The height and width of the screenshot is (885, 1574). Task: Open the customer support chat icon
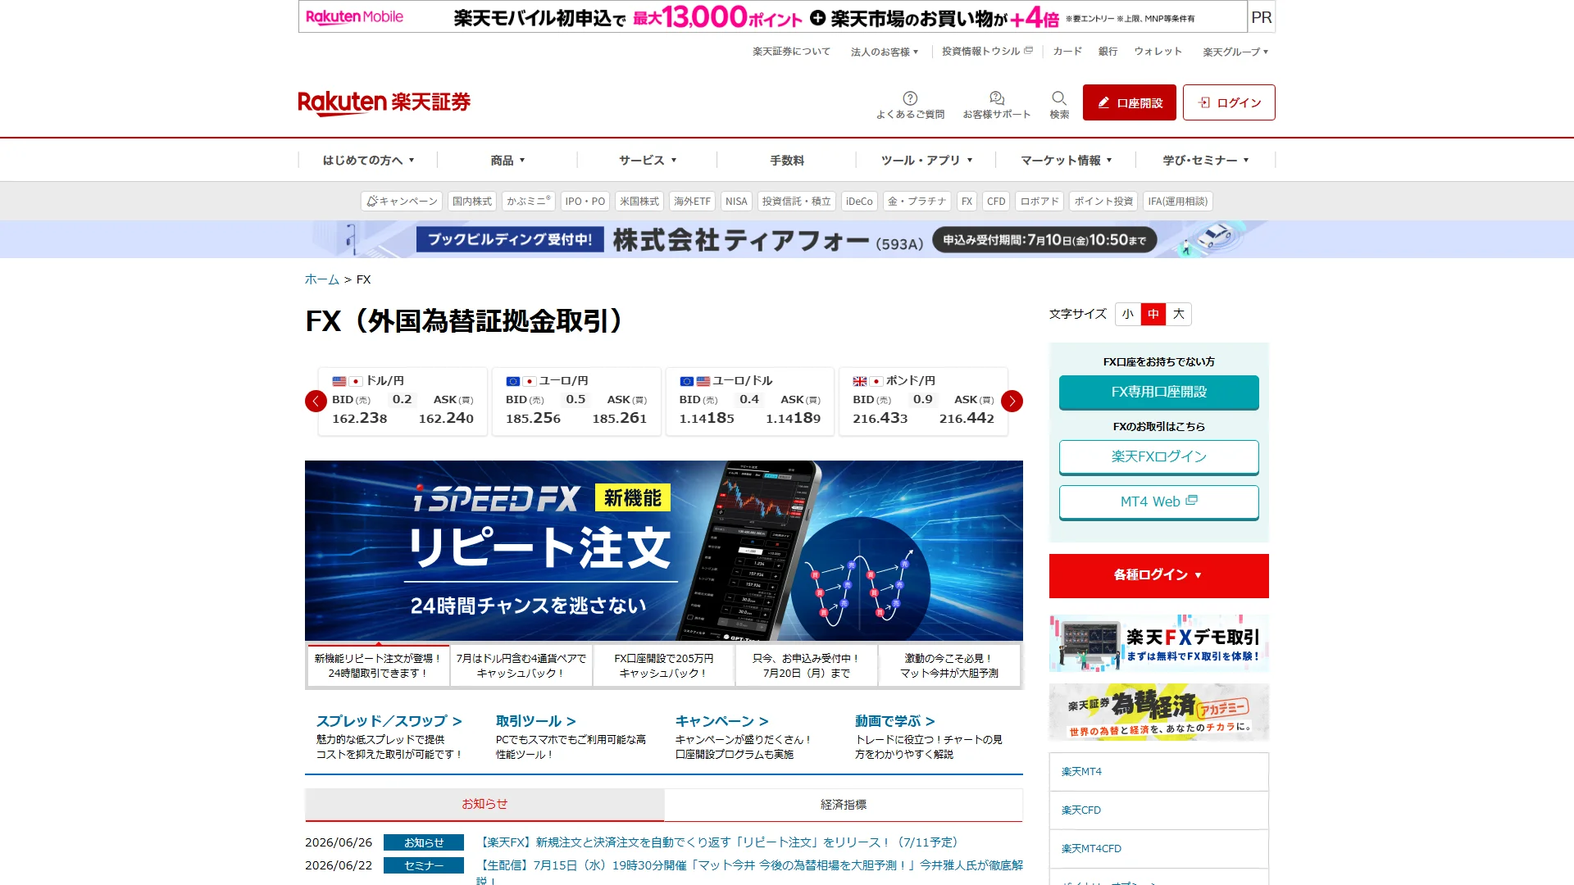[x=996, y=104]
